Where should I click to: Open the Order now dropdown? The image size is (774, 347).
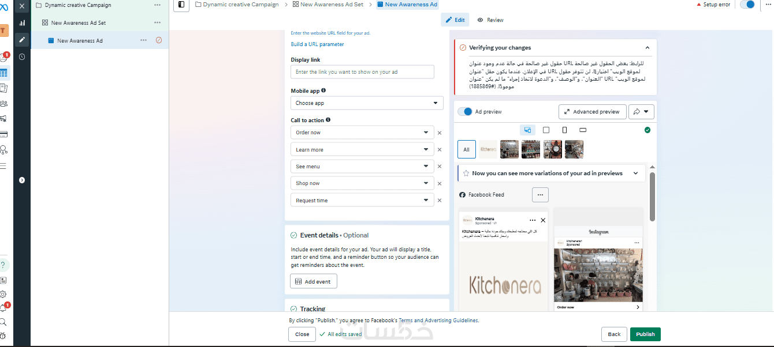click(362, 133)
